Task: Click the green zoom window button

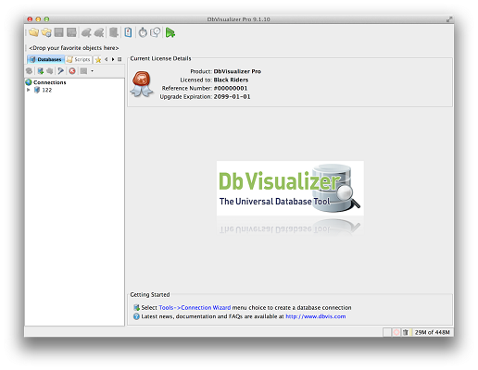Action: click(x=46, y=19)
